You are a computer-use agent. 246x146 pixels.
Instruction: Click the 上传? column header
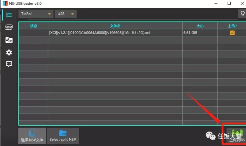tap(232, 26)
